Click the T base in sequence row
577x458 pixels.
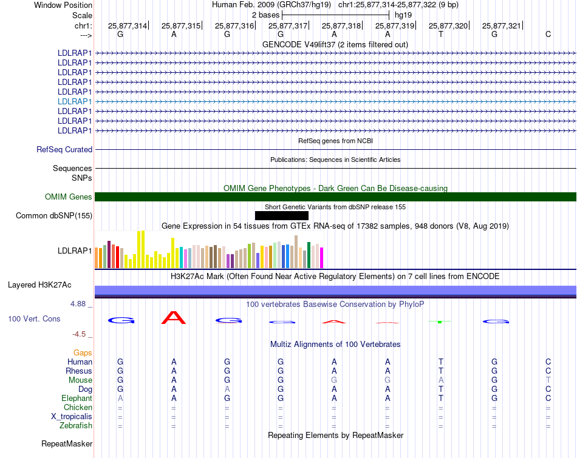click(x=441, y=34)
